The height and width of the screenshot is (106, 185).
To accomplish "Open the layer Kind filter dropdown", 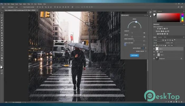I will point(158,40).
